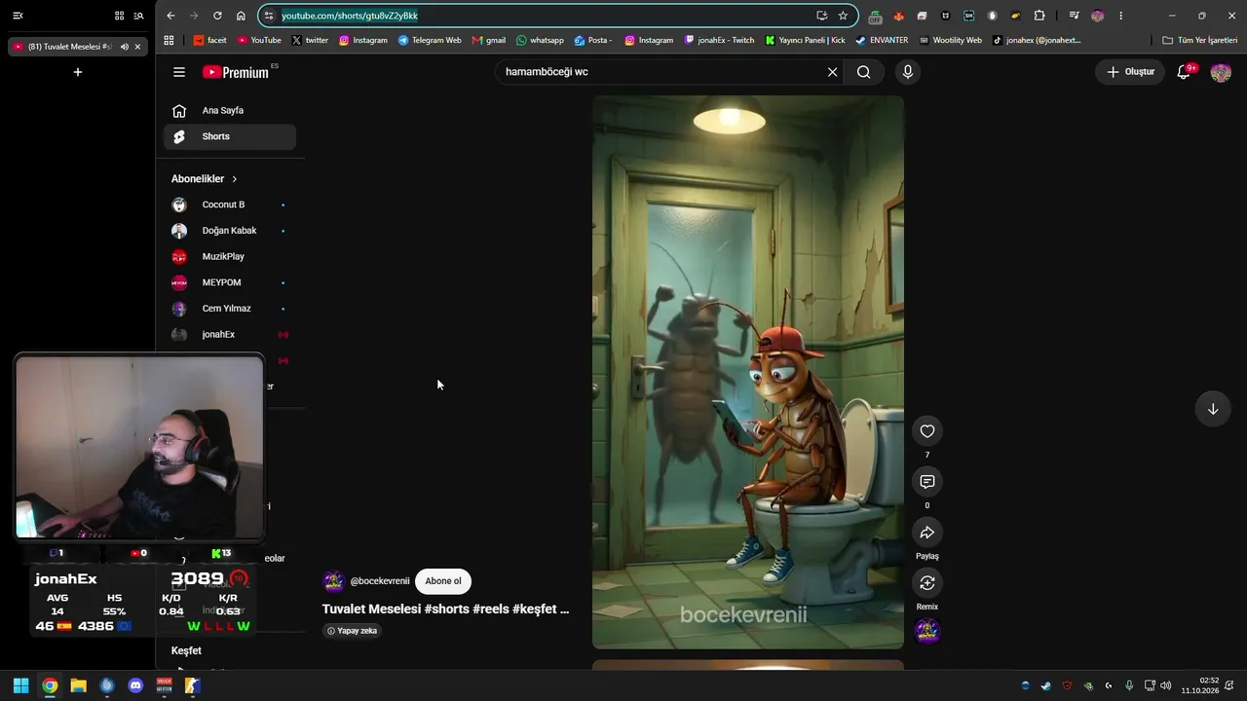Open Chrome three-dot menu
The width and height of the screenshot is (1247, 701).
click(x=1120, y=16)
